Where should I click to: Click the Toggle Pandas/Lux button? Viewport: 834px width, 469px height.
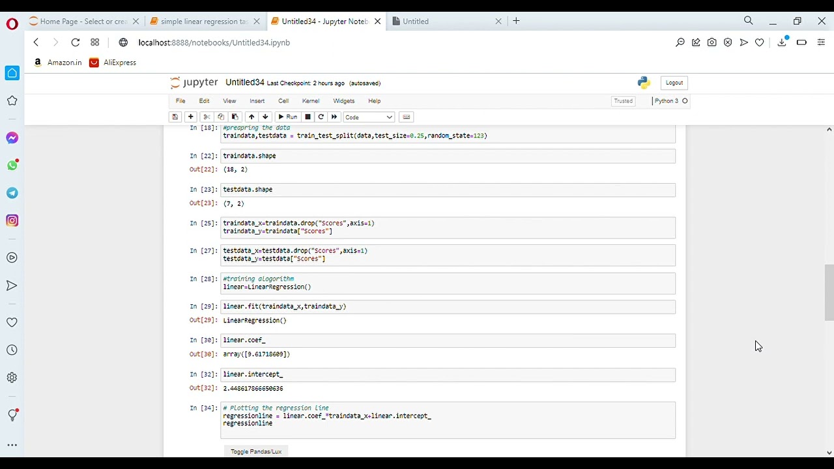[256, 451]
